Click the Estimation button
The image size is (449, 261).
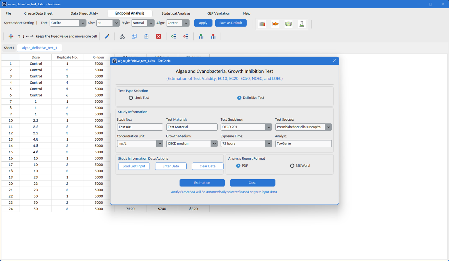click(x=202, y=183)
